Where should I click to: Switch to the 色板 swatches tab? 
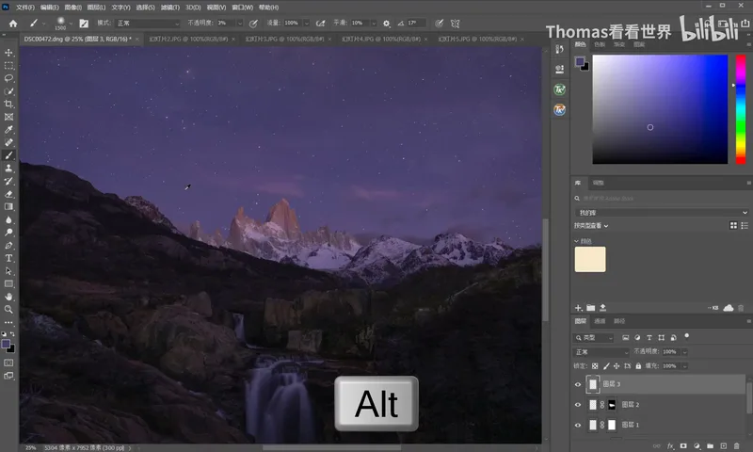[600, 44]
